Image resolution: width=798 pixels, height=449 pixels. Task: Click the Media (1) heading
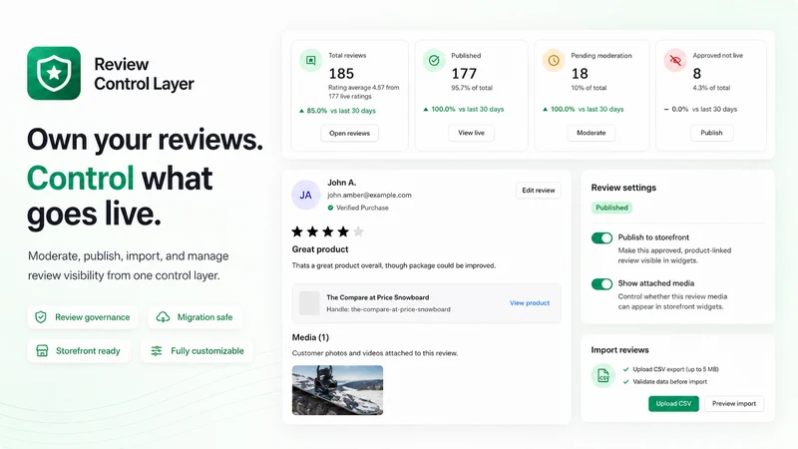click(x=310, y=337)
